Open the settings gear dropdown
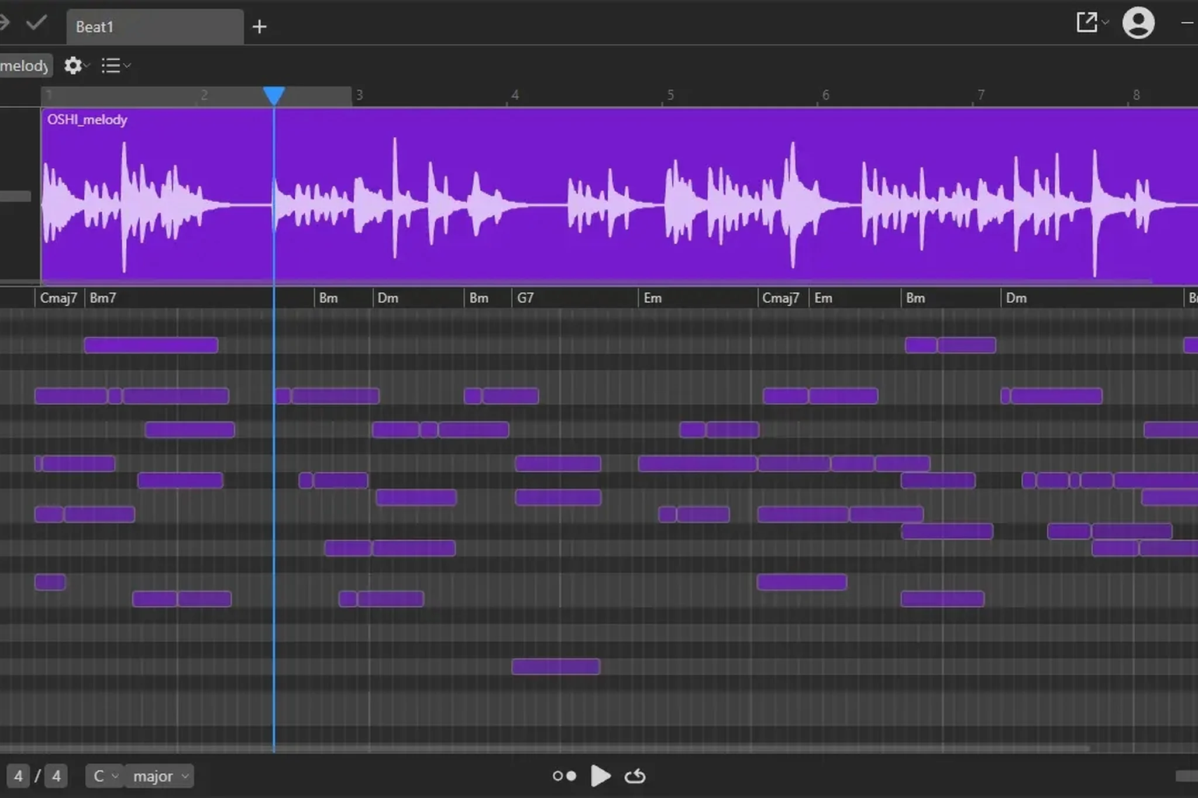The width and height of the screenshot is (1198, 798). click(76, 65)
